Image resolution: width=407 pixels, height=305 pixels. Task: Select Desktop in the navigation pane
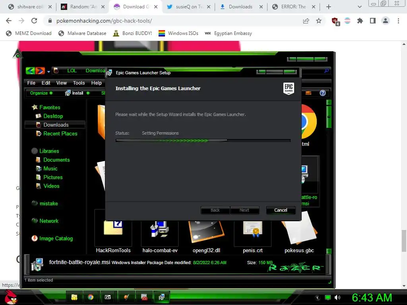point(49,116)
